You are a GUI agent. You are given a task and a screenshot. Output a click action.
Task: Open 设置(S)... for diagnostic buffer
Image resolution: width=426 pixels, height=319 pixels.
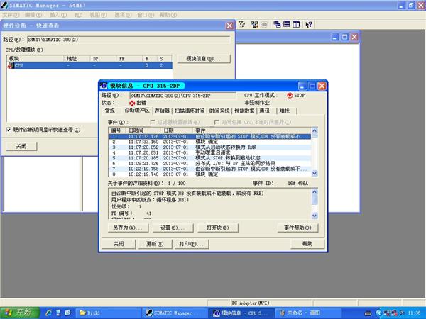(x=173, y=228)
